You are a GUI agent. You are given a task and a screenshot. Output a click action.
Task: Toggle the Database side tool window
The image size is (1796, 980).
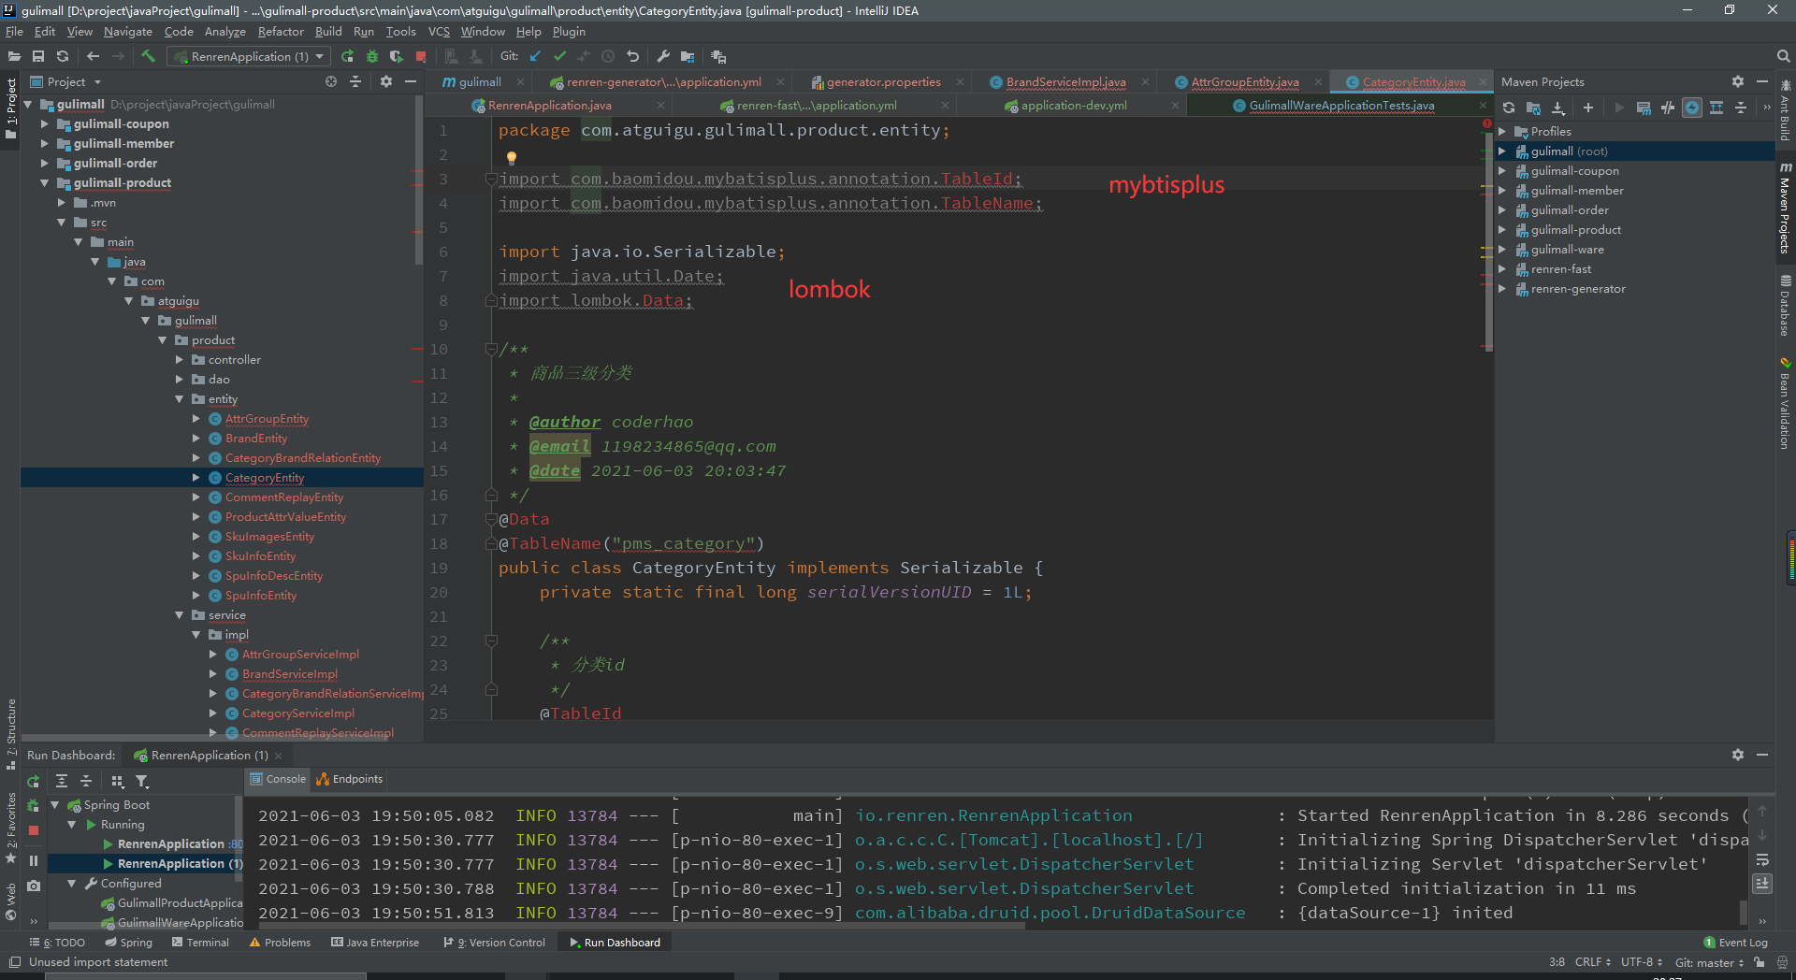[1785, 307]
